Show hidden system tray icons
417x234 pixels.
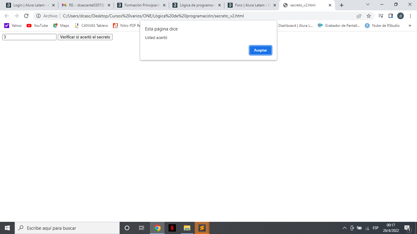(345, 228)
